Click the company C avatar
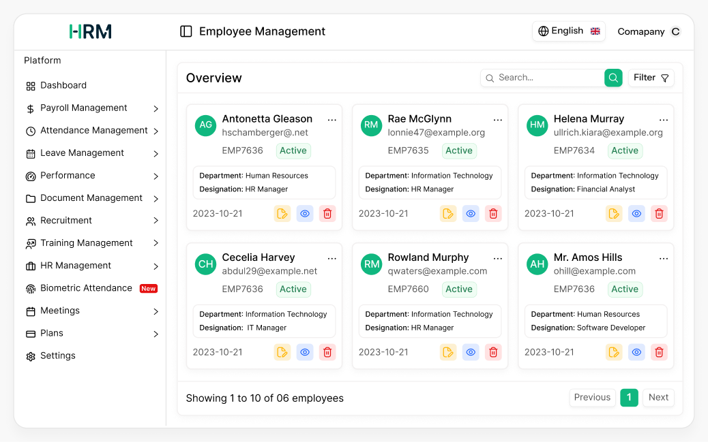This screenshot has width=708, height=442. point(675,31)
